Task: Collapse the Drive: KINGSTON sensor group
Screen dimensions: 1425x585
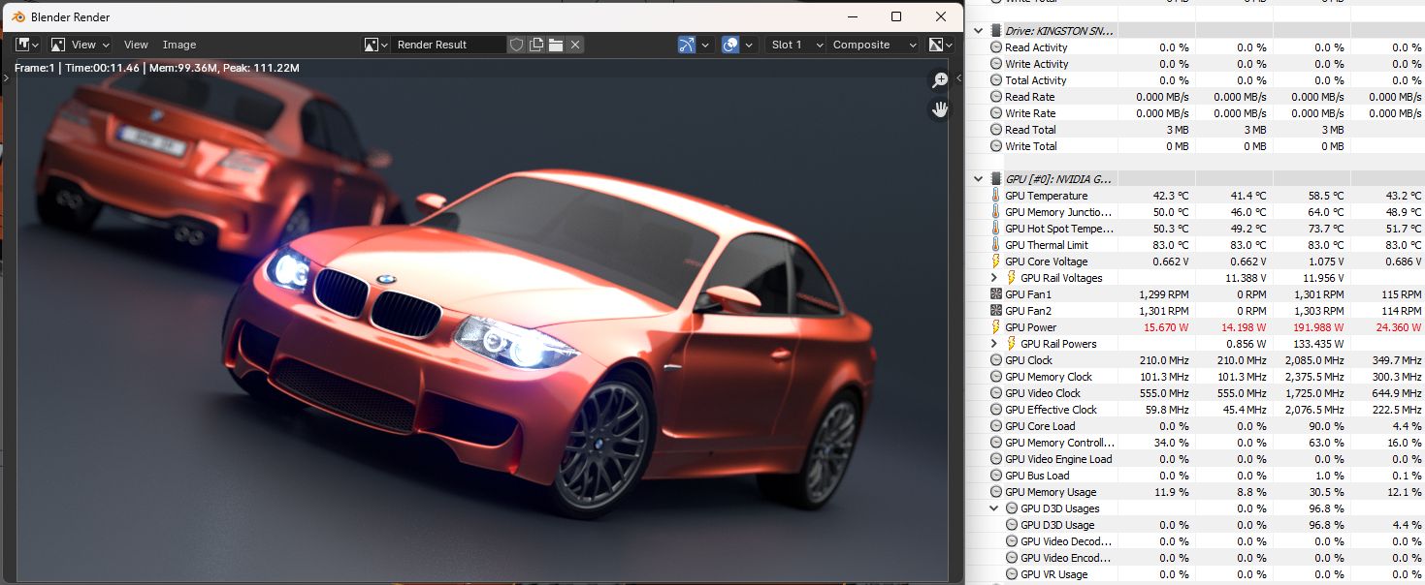Action: tap(978, 31)
